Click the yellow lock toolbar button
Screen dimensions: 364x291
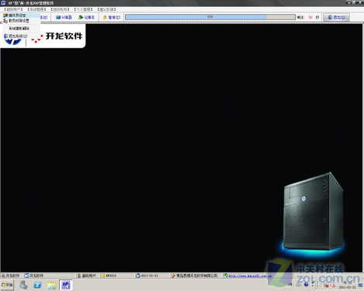coord(112,17)
